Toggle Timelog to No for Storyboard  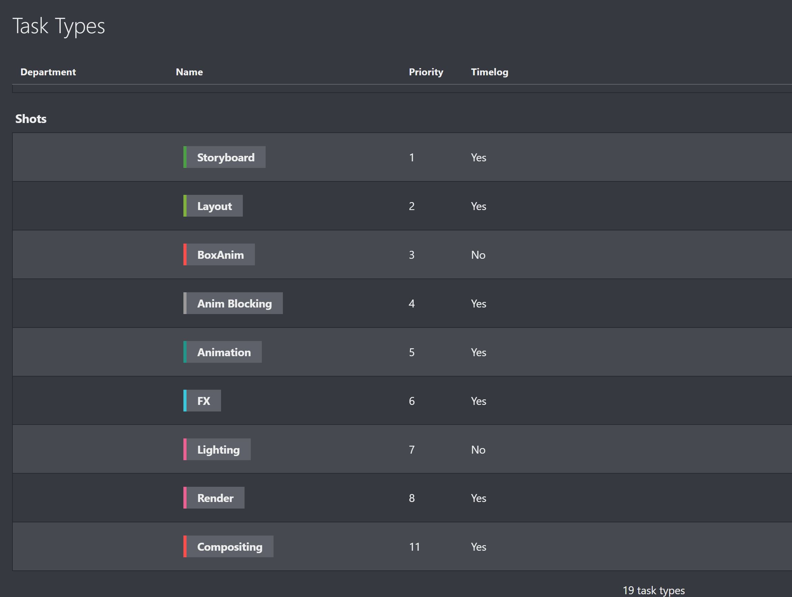(478, 157)
